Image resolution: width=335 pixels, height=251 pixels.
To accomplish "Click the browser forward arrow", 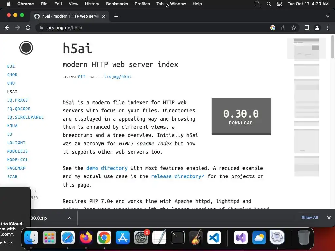I will point(18,28).
